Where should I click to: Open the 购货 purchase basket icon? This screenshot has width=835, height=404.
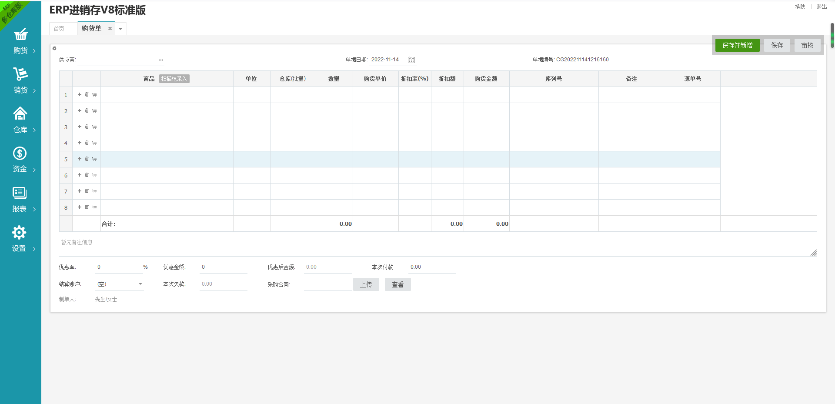pyautogui.click(x=20, y=35)
